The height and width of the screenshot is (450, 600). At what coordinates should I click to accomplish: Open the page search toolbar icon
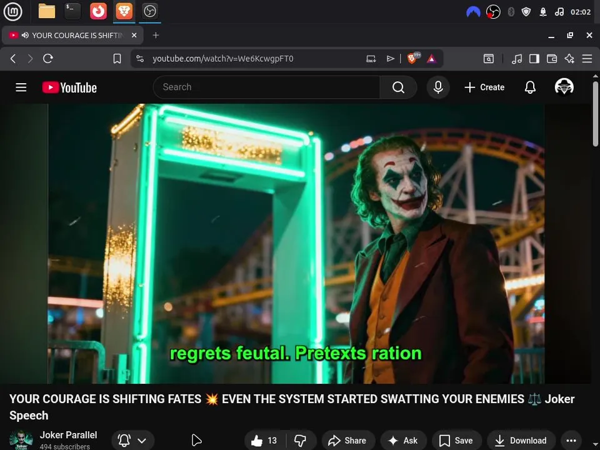[x=489, y=59]
